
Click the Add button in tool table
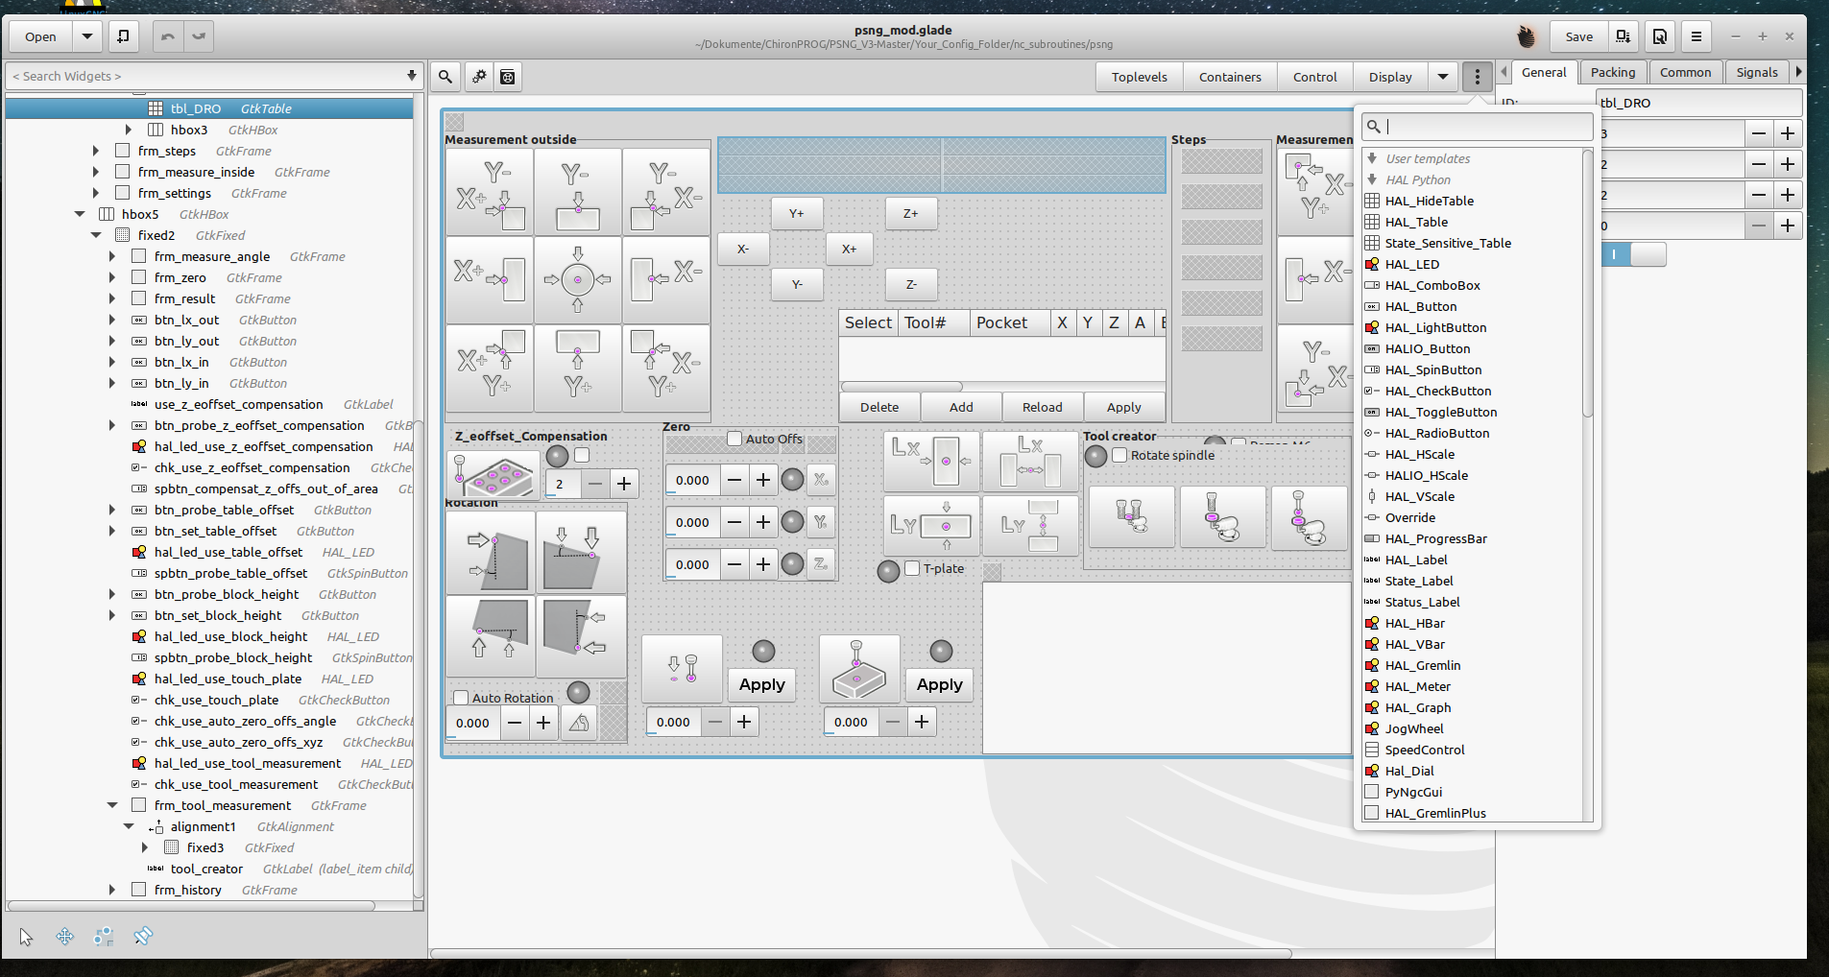point(961,407)
